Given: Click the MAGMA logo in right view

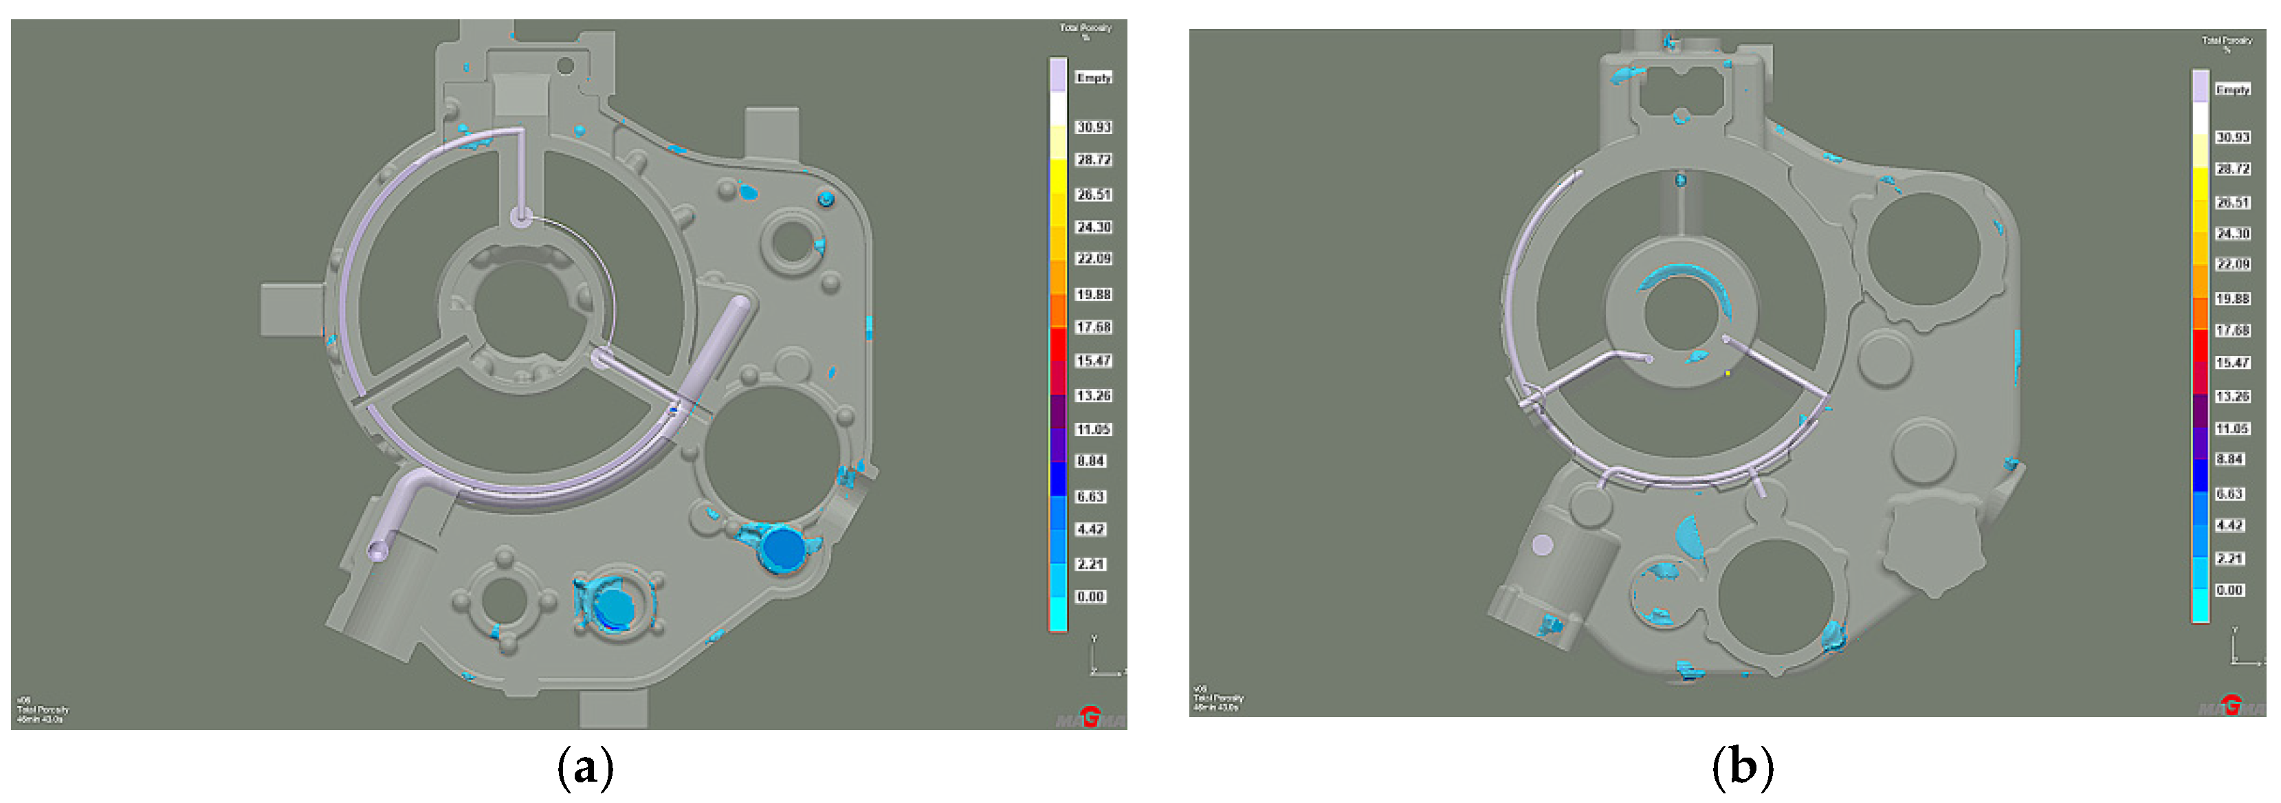Looking at the screenshot, I should click(2232, 705).
